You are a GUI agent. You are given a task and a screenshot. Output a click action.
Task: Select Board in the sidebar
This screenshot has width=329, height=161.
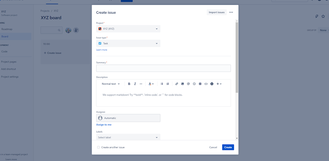coord(5,36)
